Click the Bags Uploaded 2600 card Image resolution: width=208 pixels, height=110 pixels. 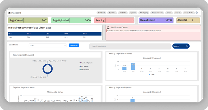(71, 20)
